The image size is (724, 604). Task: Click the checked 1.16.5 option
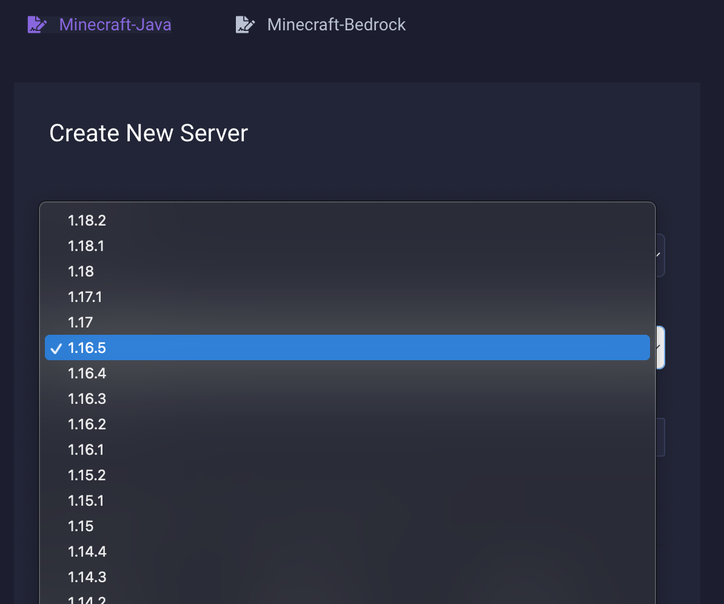87,348
